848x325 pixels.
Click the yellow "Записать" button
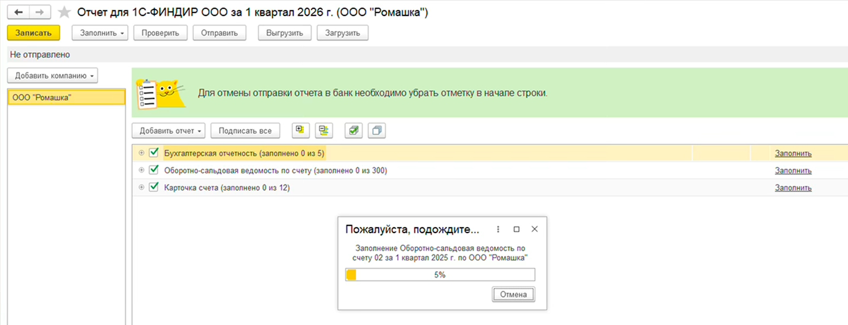pyautogui.click(x=34, y=33)
